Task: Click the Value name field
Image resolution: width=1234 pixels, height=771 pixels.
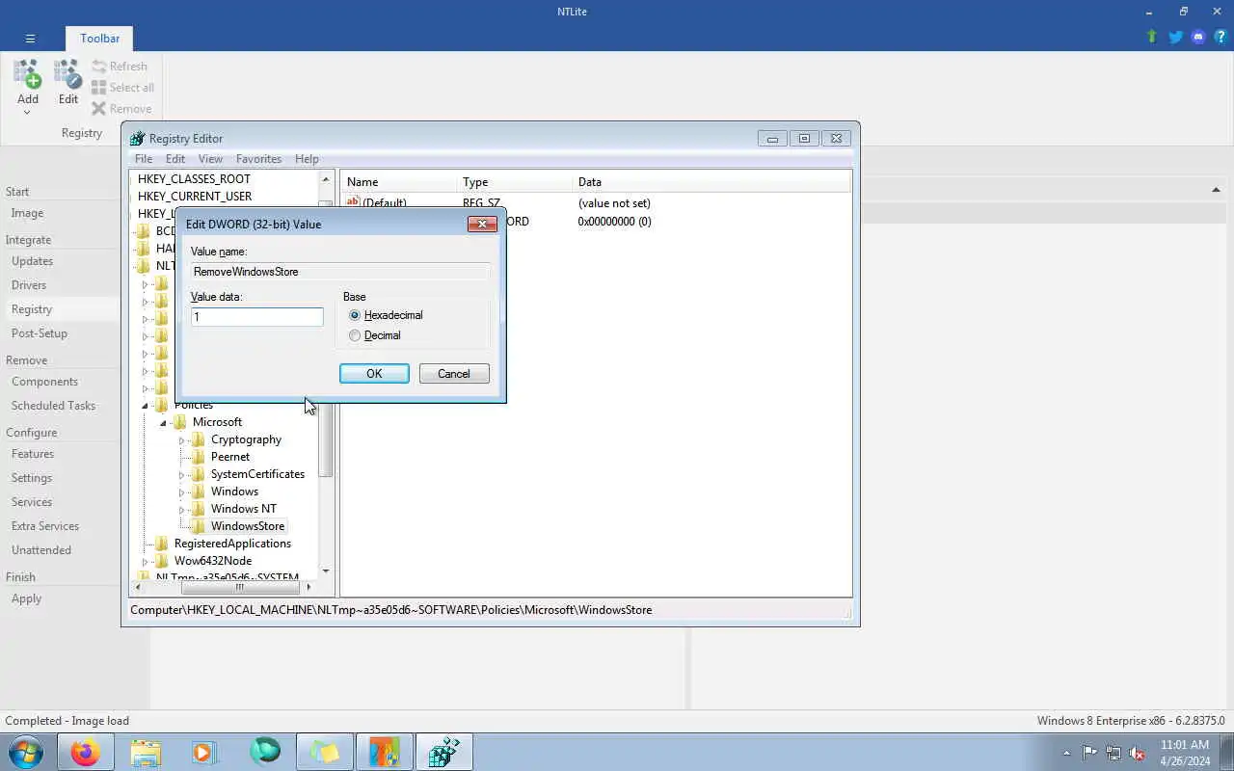Action: coord(340,272)
